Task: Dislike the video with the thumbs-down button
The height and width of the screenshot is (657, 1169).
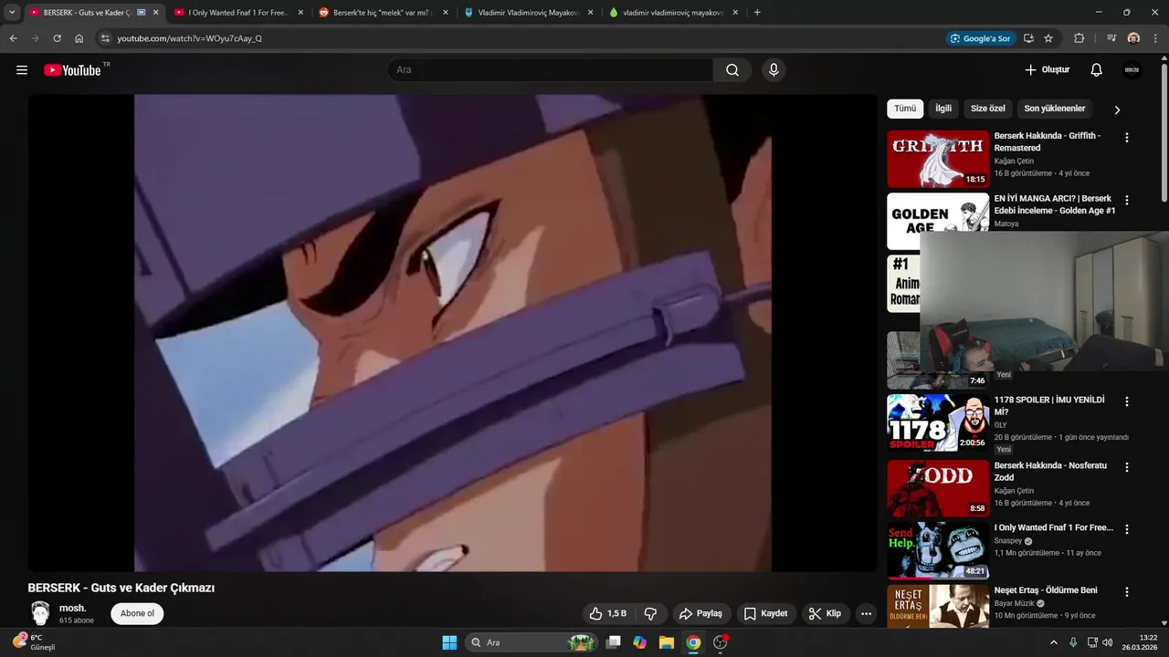Action: click(651, 614)
